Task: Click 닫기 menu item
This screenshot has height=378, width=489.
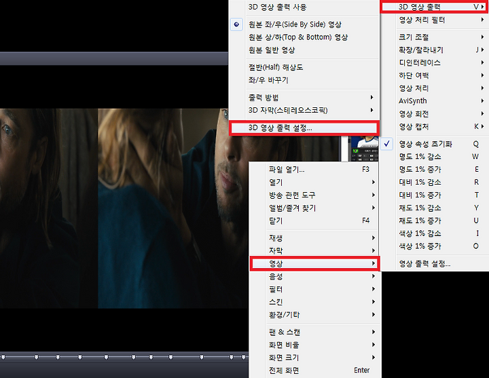Action: (315, 221)
